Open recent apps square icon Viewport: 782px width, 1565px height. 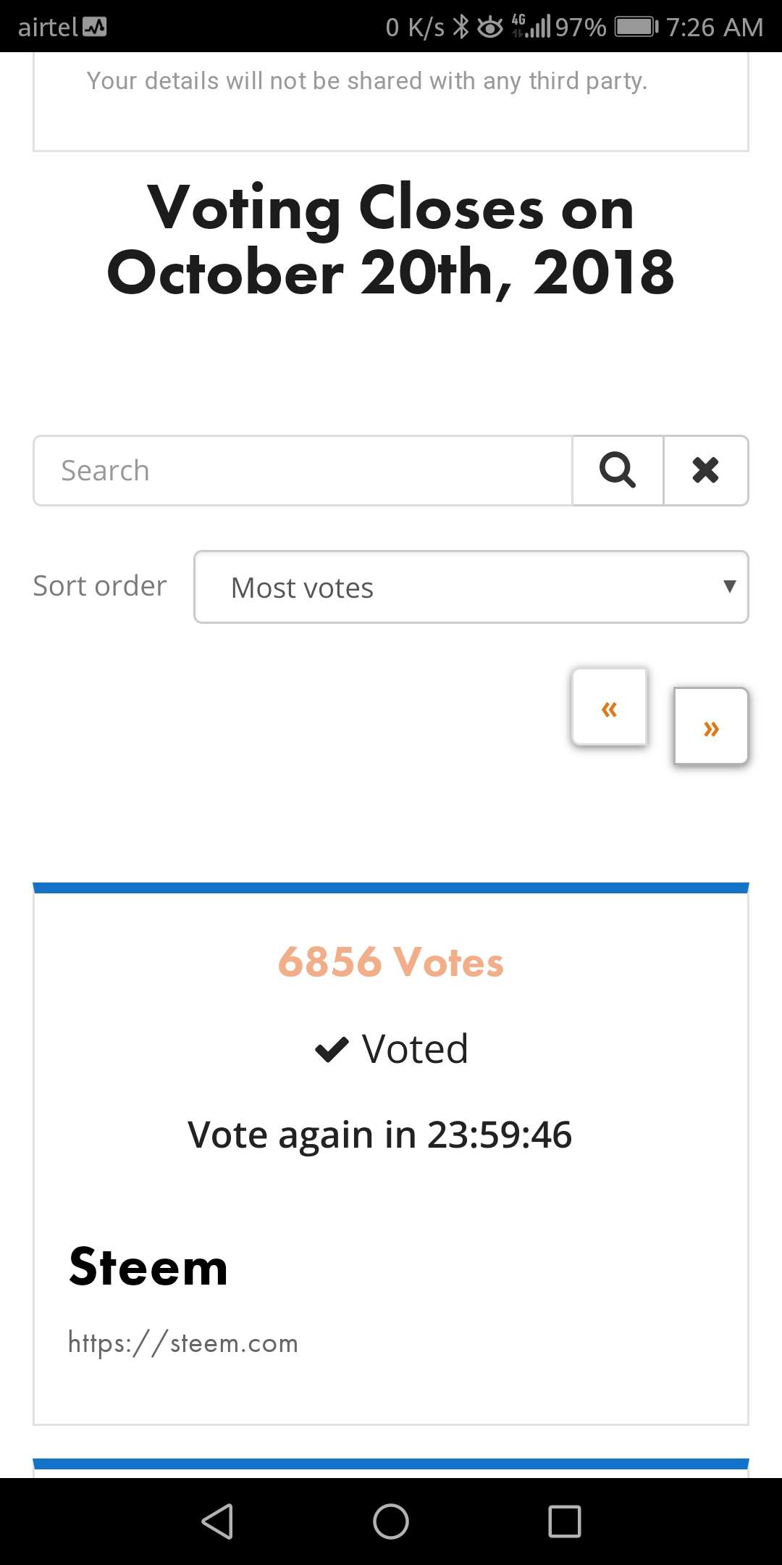[565, 1521]
